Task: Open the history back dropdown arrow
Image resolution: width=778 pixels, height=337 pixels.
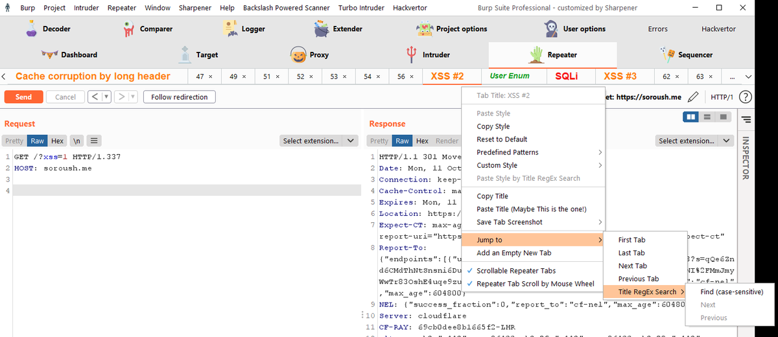Action: coord(106,97)
